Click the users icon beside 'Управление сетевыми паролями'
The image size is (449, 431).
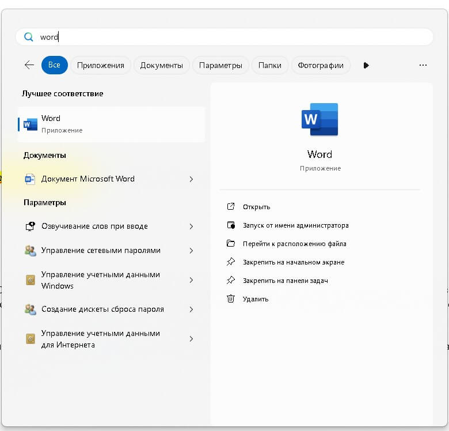(x=31, y=251)
